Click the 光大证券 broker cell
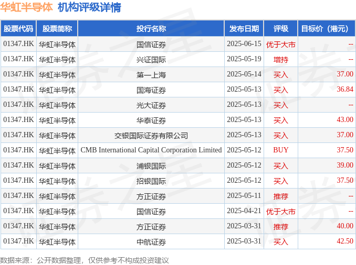The height and width of the screenshot is (265, 356). (x=151, y=105)
